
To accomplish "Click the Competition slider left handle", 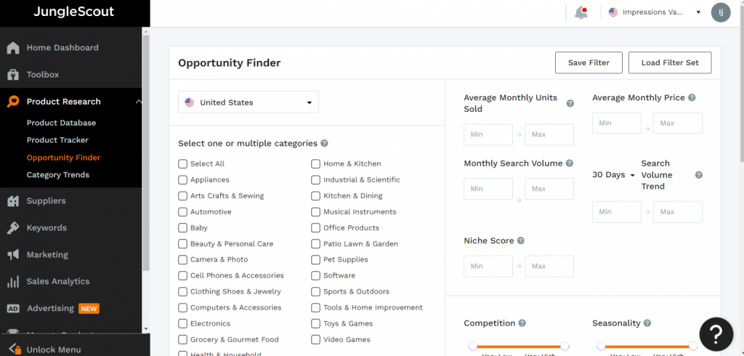I will [x=473, y=346].
